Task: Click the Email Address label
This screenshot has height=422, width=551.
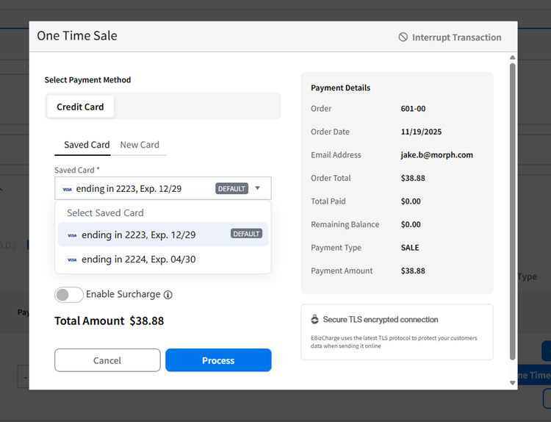Action: click(x=336, y=155)
